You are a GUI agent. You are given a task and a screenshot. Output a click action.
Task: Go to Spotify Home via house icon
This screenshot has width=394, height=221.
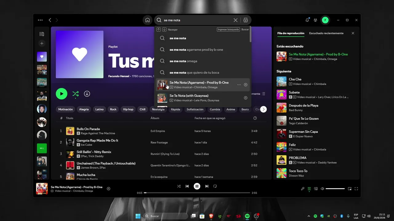click(147, 20)
